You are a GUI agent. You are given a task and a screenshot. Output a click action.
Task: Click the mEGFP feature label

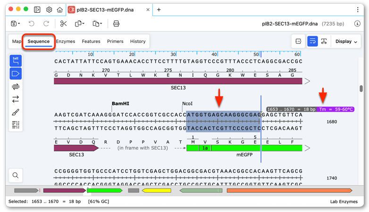click(244, 155)
